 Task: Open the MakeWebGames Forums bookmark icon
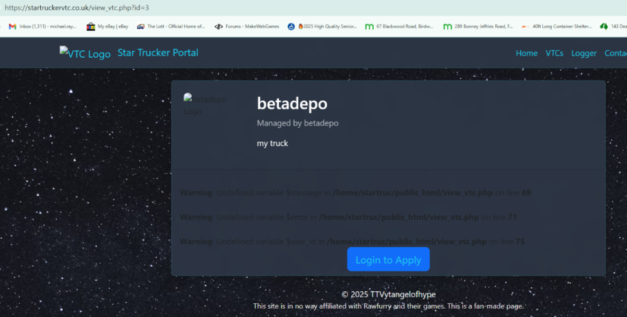(x=219, y=26)
